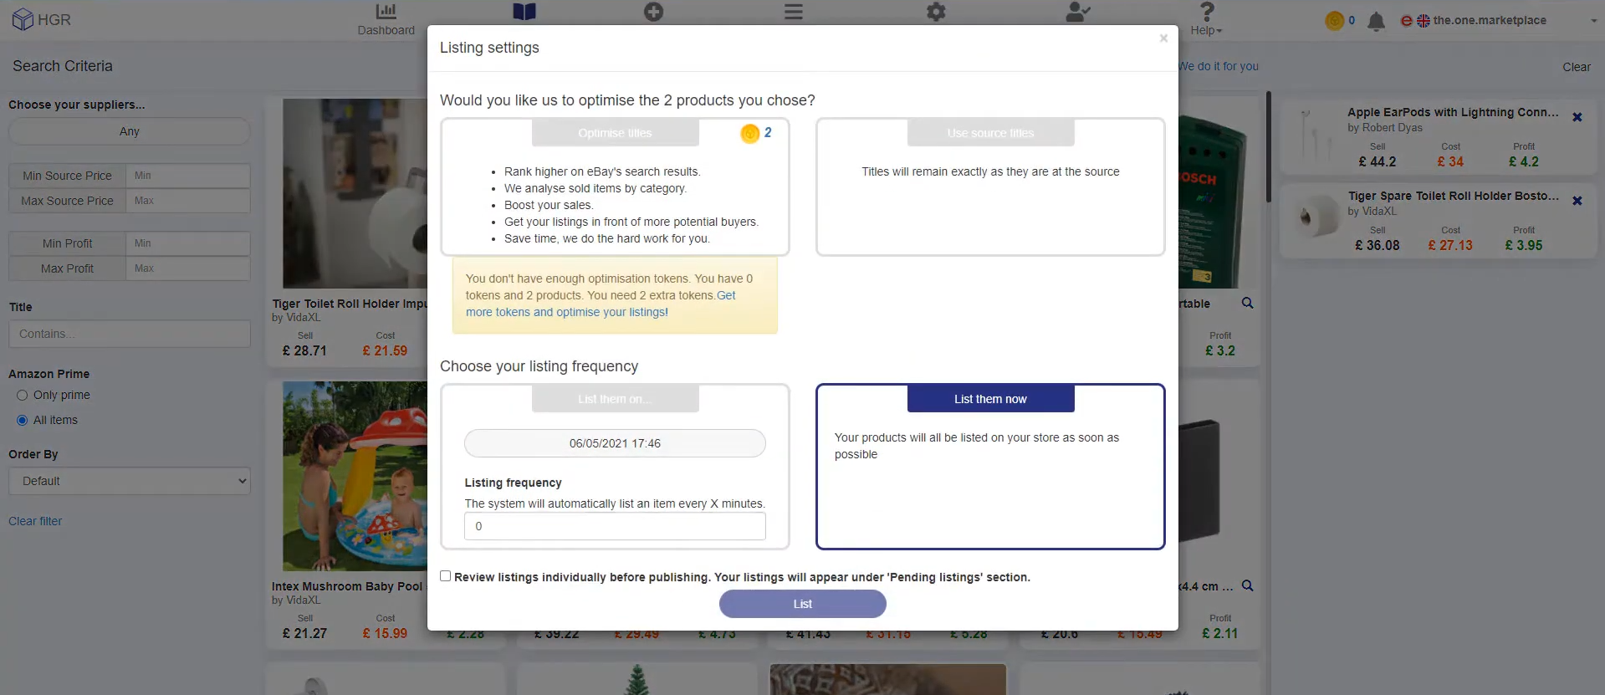This screenshot has height=695, width=1605.
Task: Click Min Source Price input
Action: (187, 176)
